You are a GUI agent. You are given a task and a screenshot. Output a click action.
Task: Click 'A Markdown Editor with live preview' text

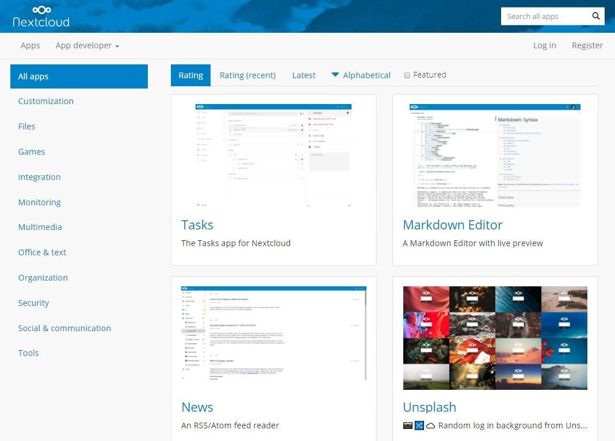(x=473, y=243)
